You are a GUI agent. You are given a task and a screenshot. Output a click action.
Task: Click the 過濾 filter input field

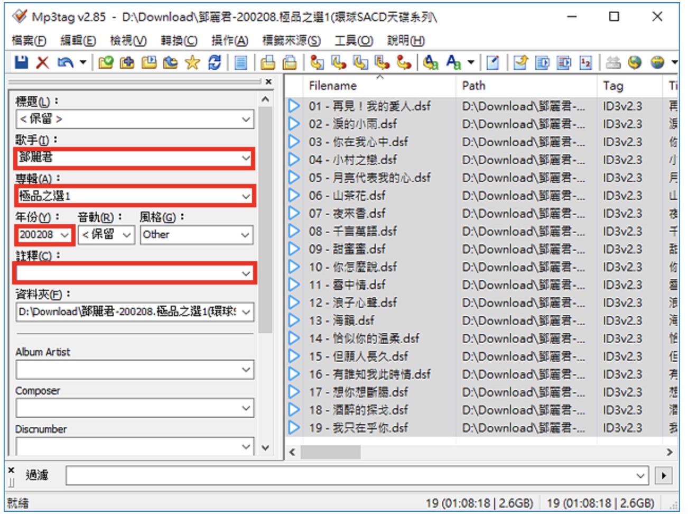[357, 475]
